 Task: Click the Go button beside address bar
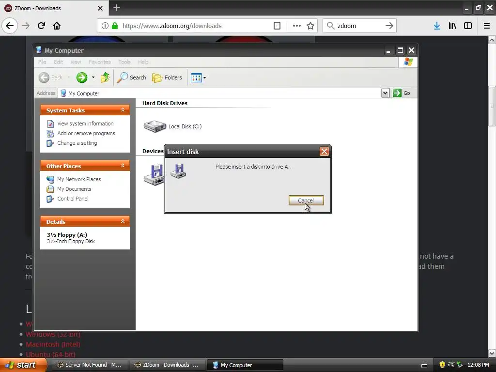click(x=402, y=93)
